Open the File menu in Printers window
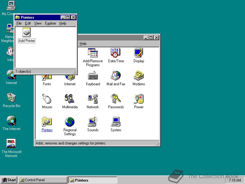The height and width of the screenshot is (184, 245). [x=19, y=23]
